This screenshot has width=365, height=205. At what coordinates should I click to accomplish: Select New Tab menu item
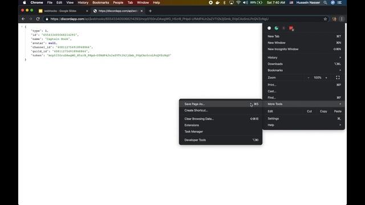[304, 36]
